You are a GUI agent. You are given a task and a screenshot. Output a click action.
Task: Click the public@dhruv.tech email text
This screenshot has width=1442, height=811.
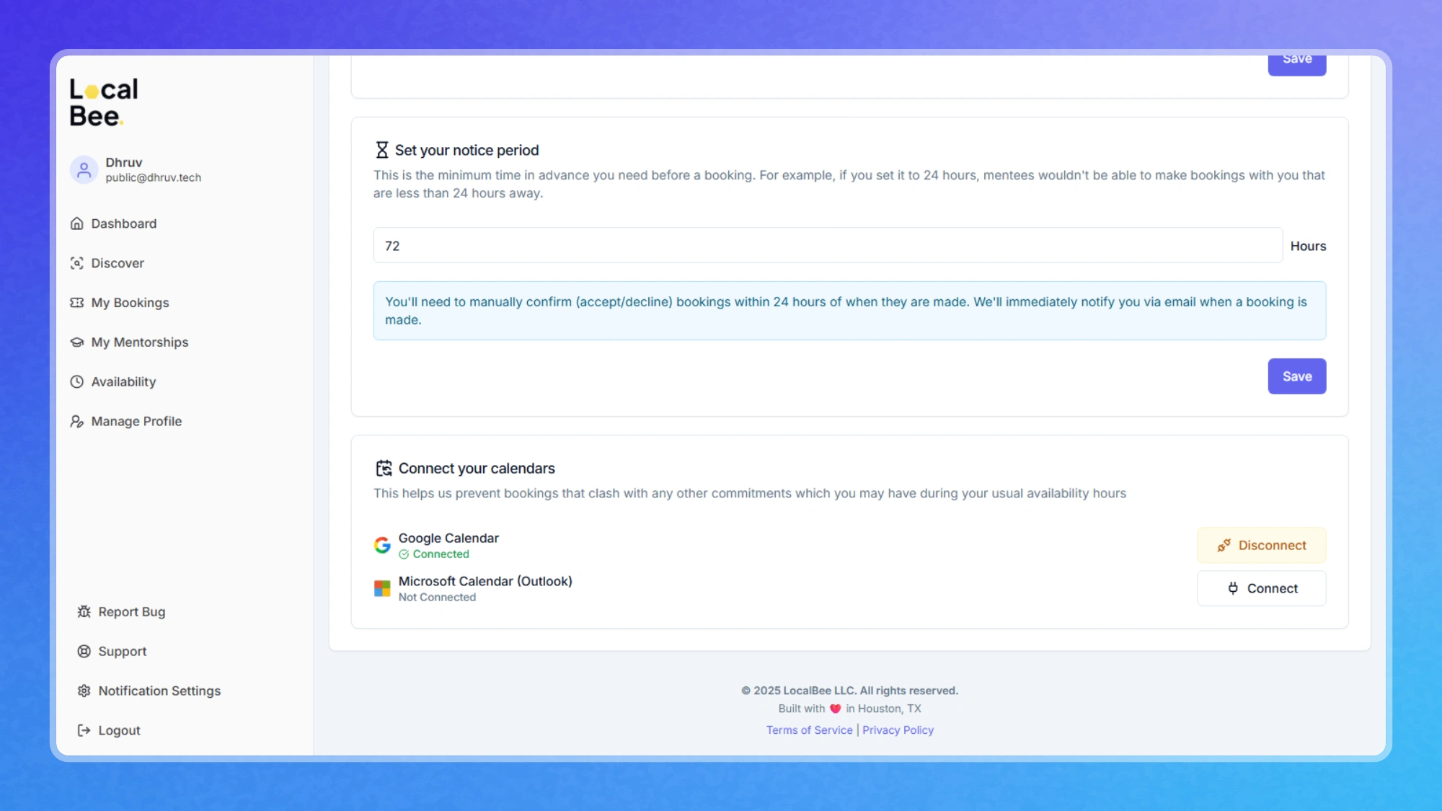(x=154, y=177)
